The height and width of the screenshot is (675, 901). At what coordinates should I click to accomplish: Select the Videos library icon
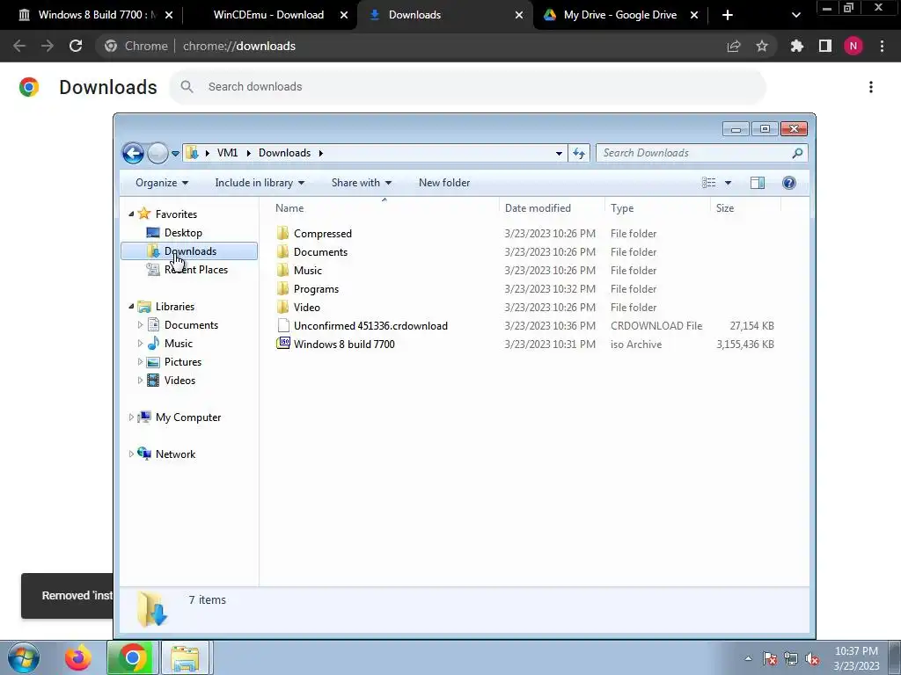[x=153, y=380]
